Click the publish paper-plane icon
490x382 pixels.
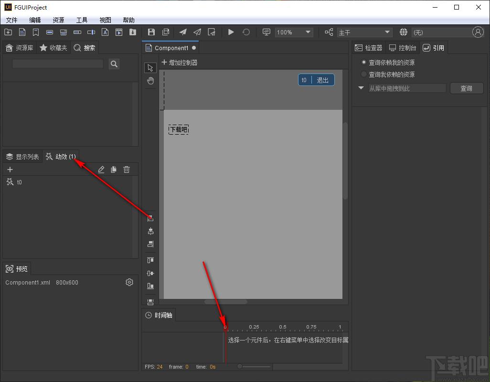coord(183,32)
